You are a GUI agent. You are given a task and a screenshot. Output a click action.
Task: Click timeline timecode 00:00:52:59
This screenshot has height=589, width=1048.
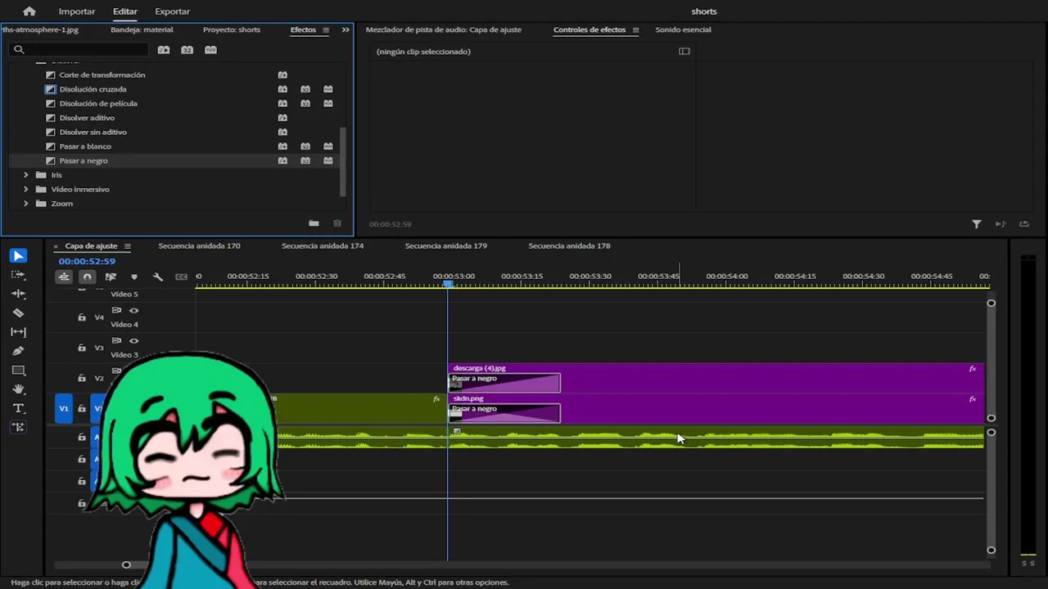coord(87,261)
